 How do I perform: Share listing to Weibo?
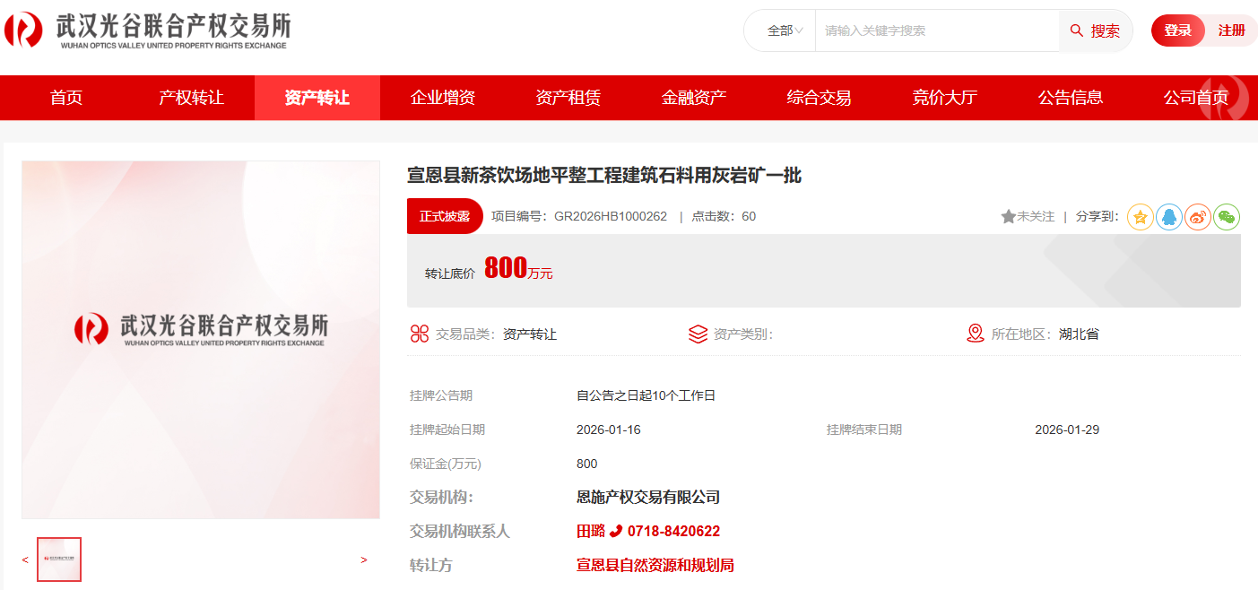[x=1198, y=217]
